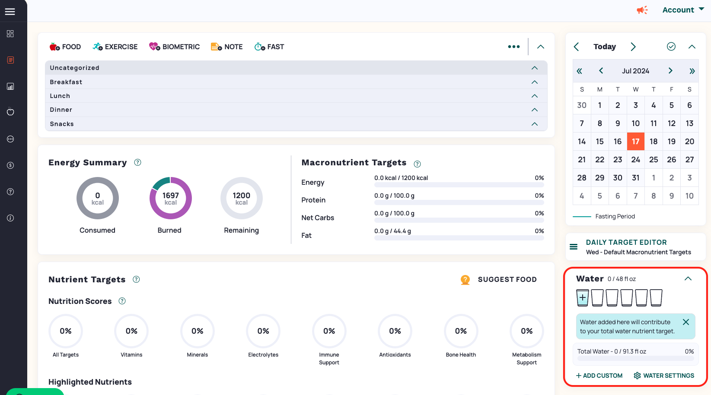Click the first water glass to log water
The width and height of the screenshot is (711, 395).
(x=582, y=297)
